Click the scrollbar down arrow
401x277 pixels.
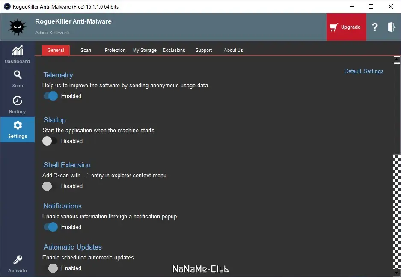pos(397,273)
